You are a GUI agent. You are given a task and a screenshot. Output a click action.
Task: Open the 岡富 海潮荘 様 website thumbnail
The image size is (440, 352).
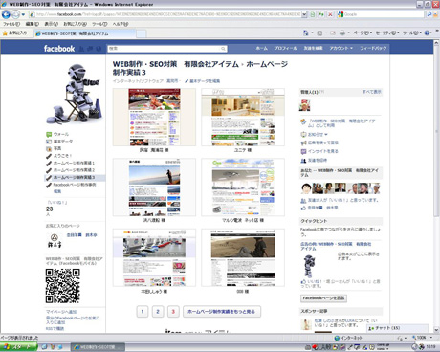point(154,117)
